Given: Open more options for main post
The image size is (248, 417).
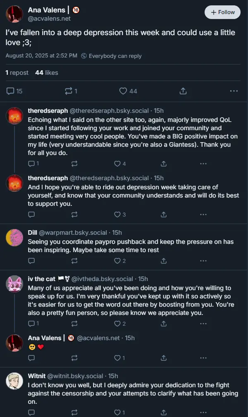Looking at the screenshot, I should [x=234, y=91].
